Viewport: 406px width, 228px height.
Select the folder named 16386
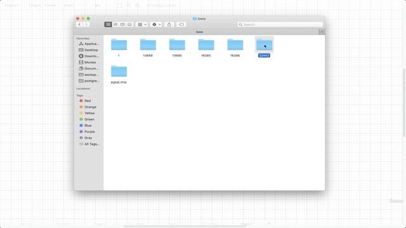(x=235, y=45)
